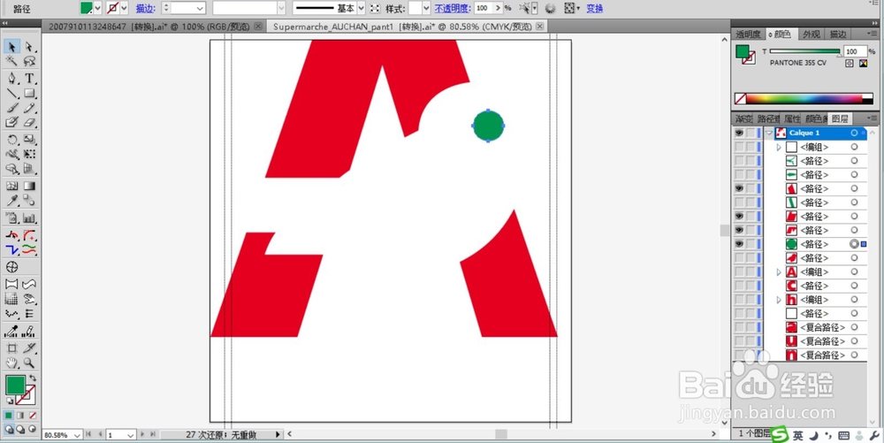Toggle visibility box of A <编组> layer
This screenshot has height=443, width=884.
click(x=739, y=271)
